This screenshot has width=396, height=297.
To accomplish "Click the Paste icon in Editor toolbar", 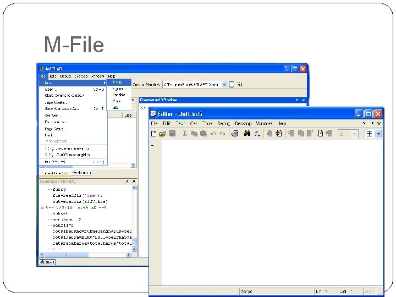I will [204, 134].
